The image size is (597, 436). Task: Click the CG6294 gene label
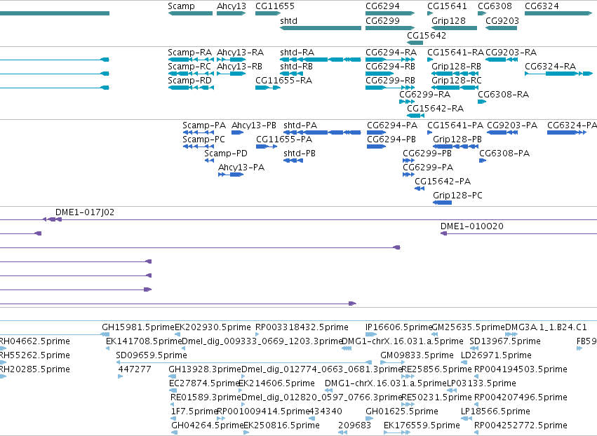point(382,6)
